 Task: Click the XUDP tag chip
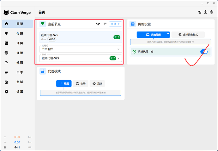(52, 39)
